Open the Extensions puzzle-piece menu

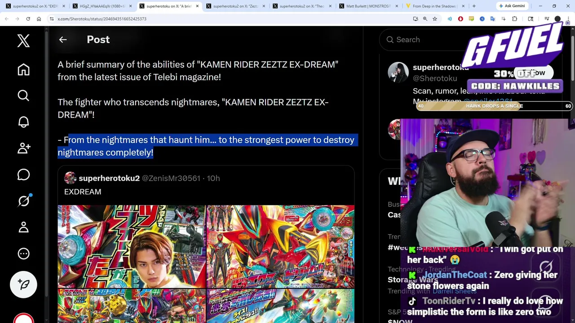pos(514,19)
